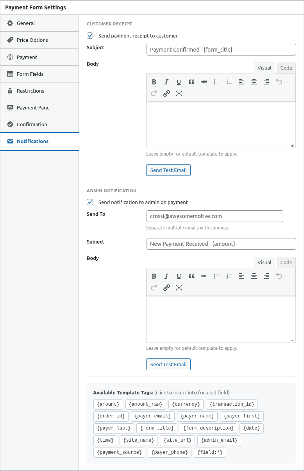Uncheck admin notification on payment
This screenshot has width=304, height=471.
90,202
